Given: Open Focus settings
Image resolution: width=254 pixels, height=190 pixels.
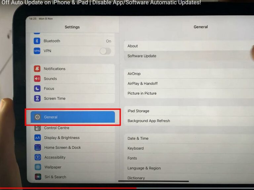Looking at the screenshot, I should 73,88.
